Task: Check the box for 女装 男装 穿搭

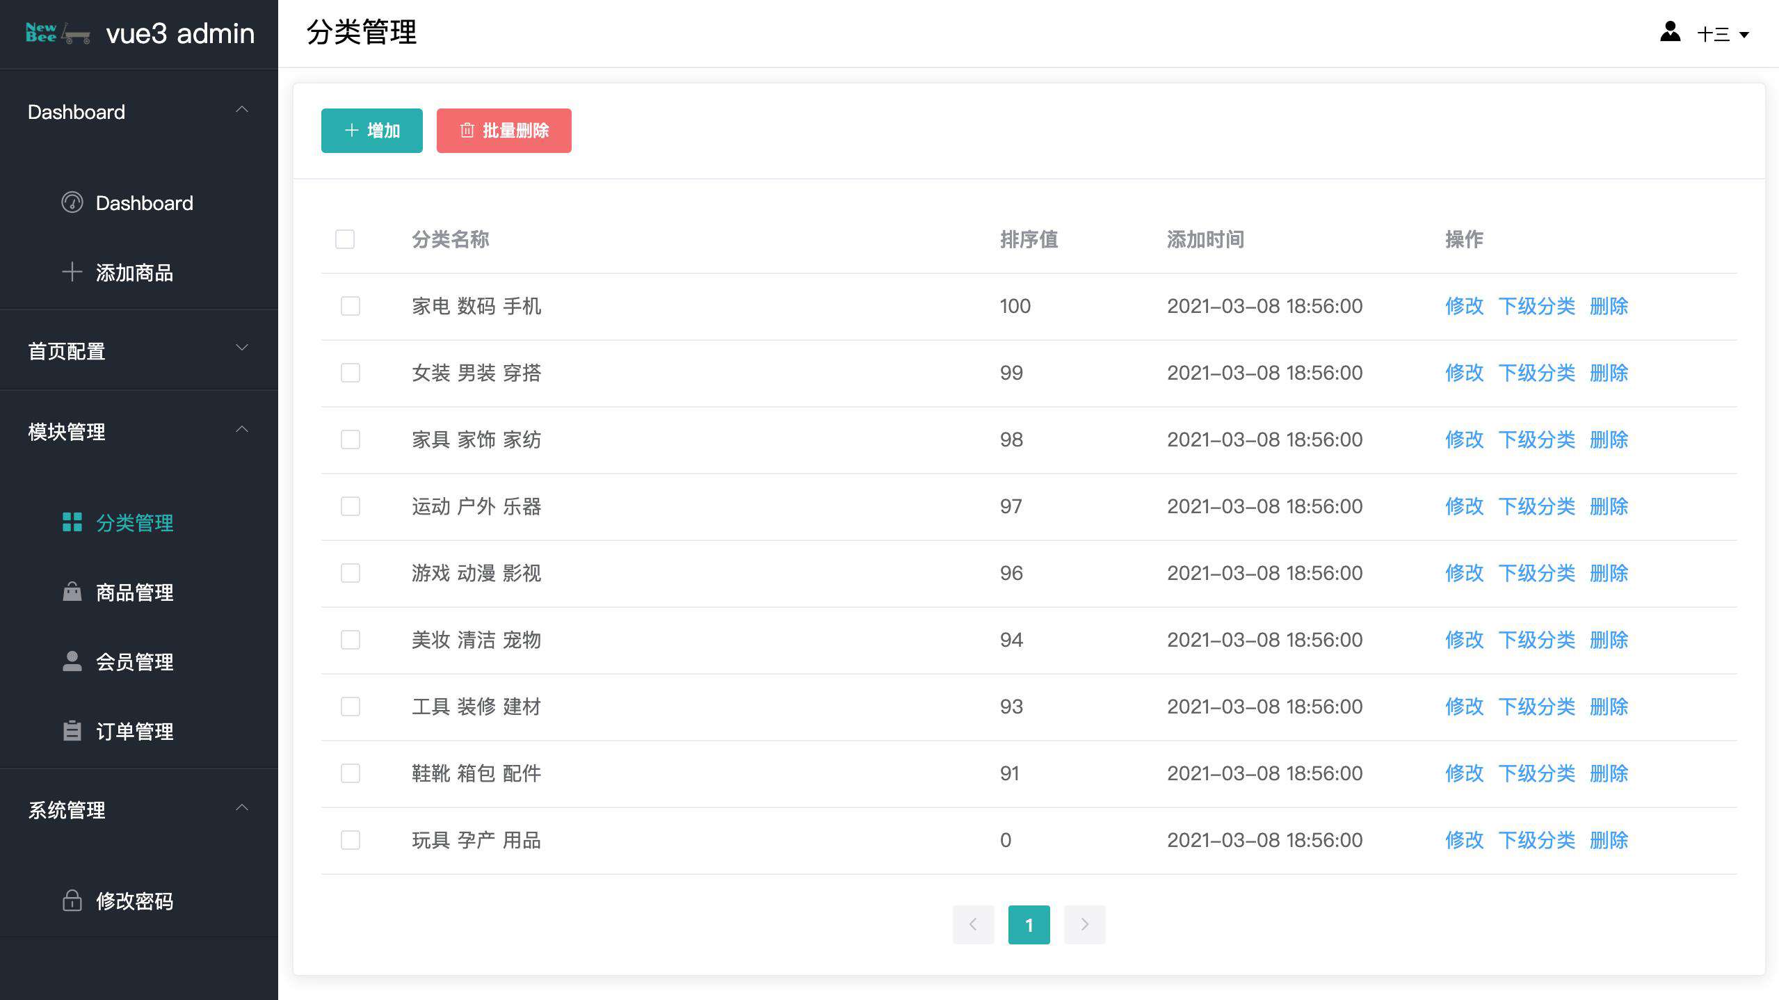Action: click(x=351, y=373)
